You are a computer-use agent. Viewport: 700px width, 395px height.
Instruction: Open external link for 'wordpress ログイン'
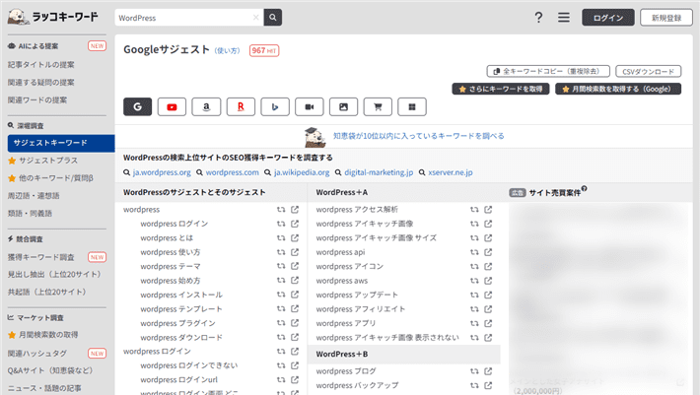[x=295, y=224]
